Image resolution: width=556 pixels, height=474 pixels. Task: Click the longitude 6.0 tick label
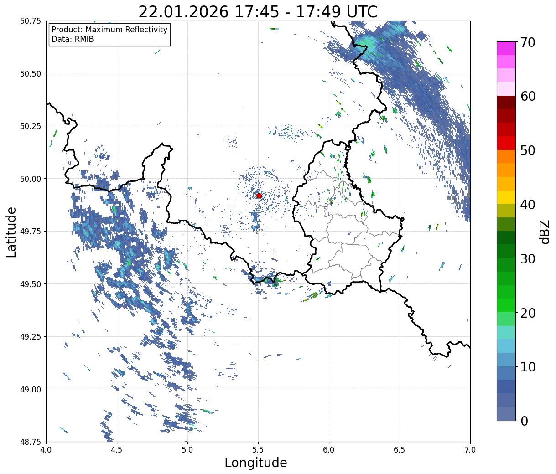click(329, 450)
